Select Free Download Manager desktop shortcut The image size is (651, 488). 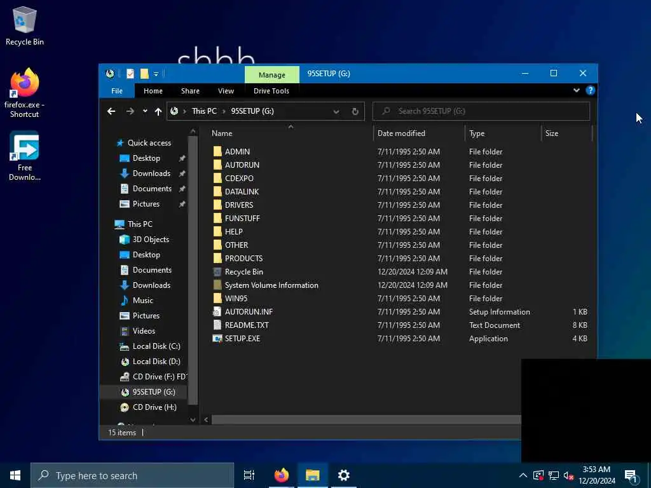point(25,156)
